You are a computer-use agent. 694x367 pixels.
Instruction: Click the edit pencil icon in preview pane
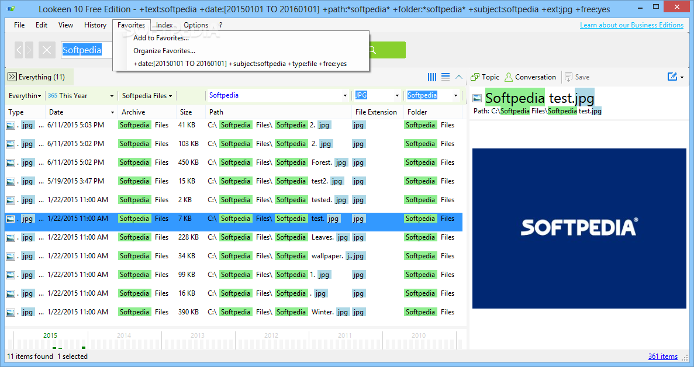point(672,77)
